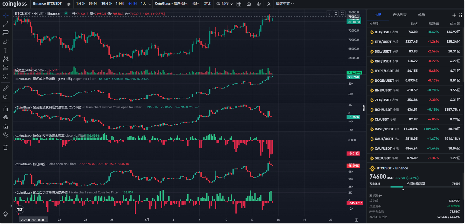
Task: Click the 聚合合约订单薄深度差值 indicator legend
Action: tap(41, 193)
